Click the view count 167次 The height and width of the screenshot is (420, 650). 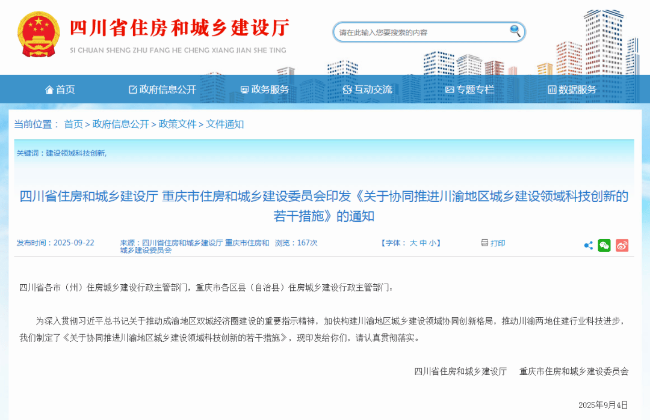coord(307,243)
